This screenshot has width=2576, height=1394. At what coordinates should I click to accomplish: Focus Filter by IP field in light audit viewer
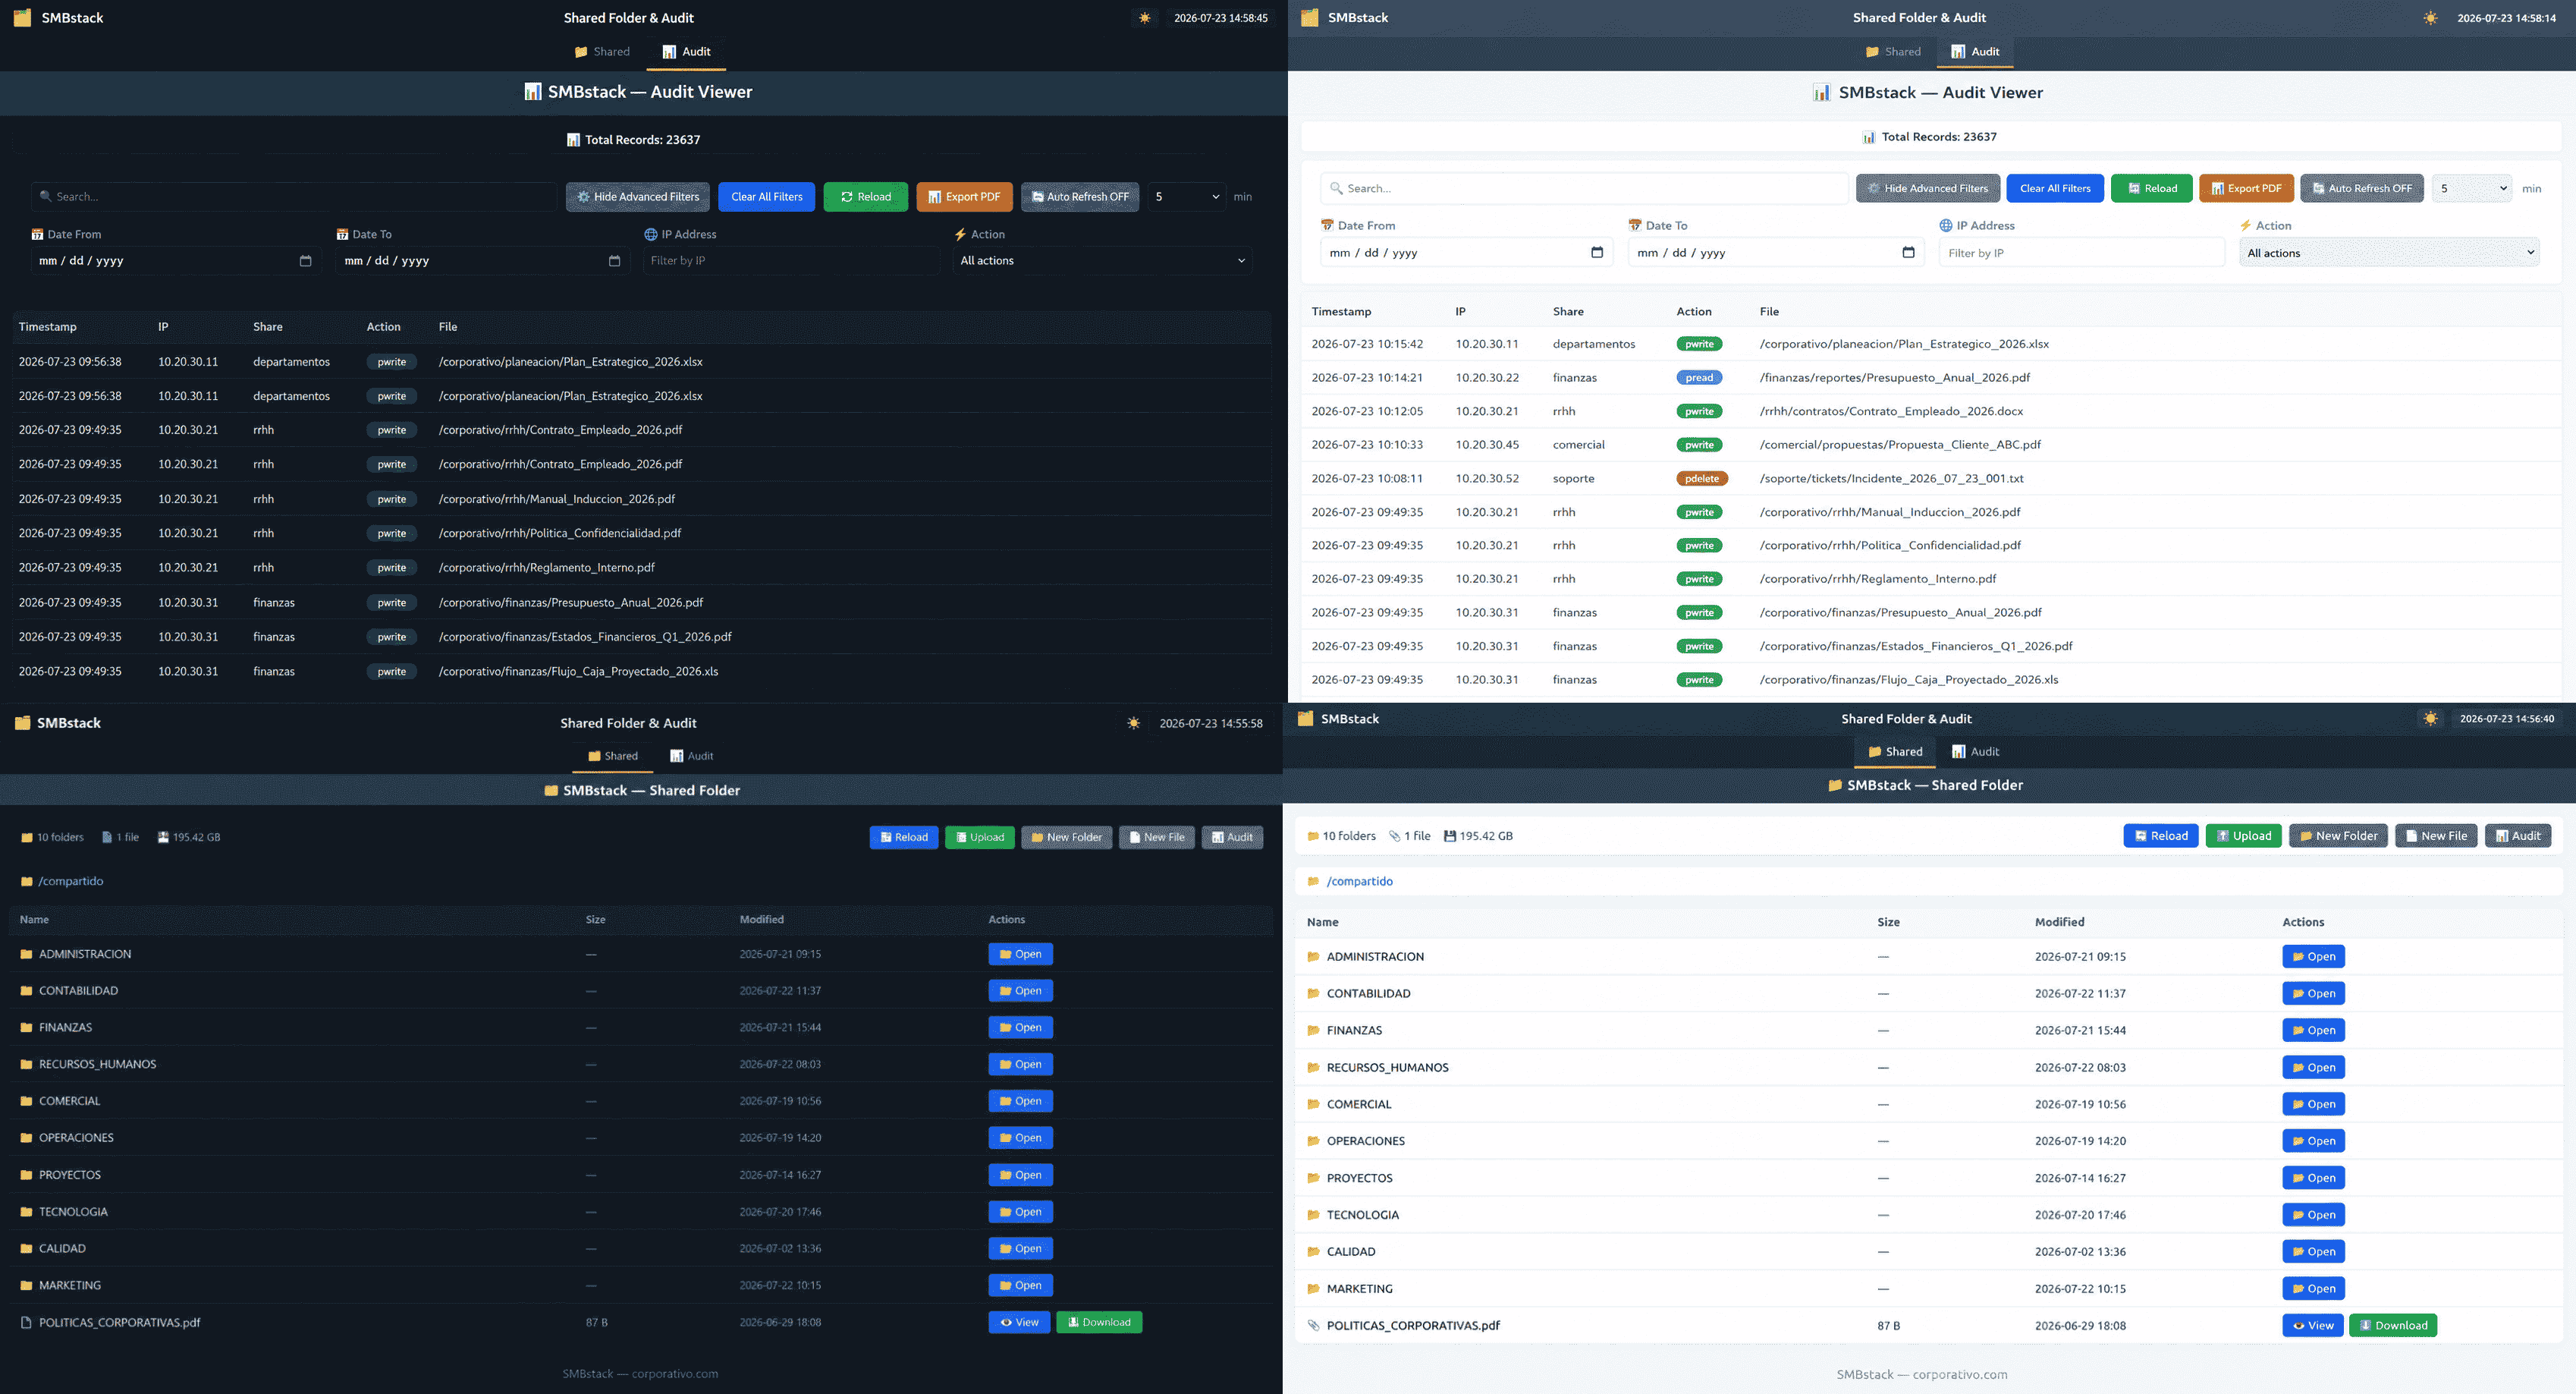click(x=2082, y=253)
